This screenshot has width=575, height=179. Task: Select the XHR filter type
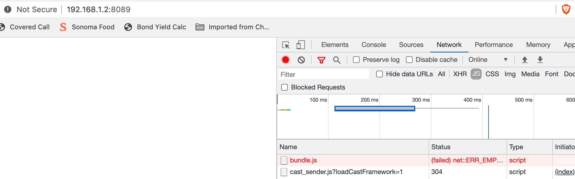coord(460,74)
